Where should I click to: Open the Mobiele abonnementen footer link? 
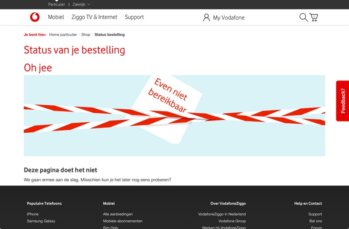click(123, 221)
